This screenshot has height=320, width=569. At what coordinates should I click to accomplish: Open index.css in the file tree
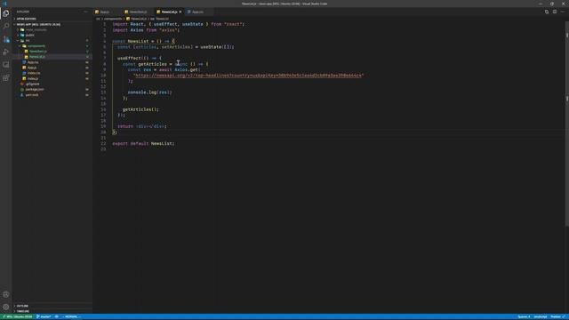point(34,73)
